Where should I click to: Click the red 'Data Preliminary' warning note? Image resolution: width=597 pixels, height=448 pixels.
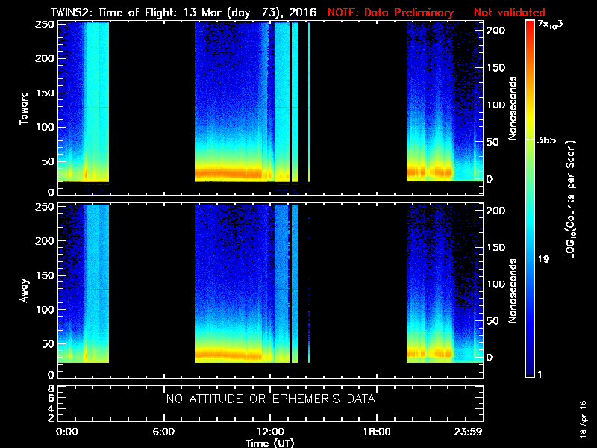[436, 13]
